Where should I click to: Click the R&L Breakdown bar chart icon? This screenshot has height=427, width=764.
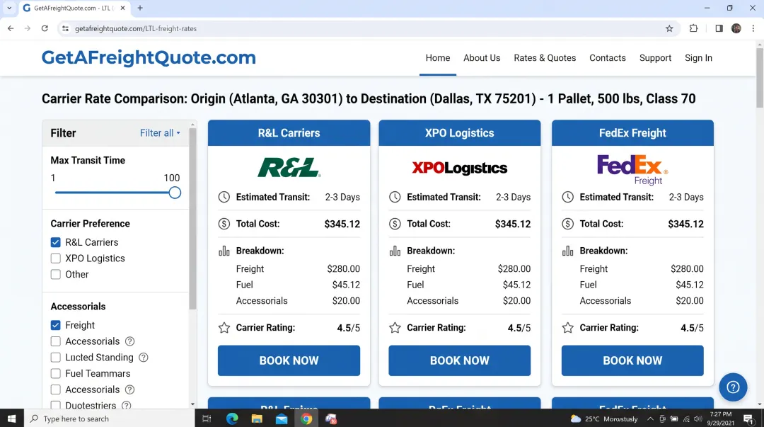224,251
